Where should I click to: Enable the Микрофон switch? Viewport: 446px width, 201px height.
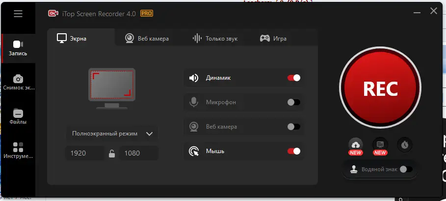(294, 102)
